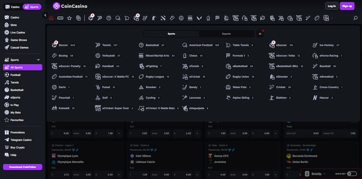This screenshot has width=362, height=179.
Task: Click the favourites star in top toolbar
Action: coord(69,18)
